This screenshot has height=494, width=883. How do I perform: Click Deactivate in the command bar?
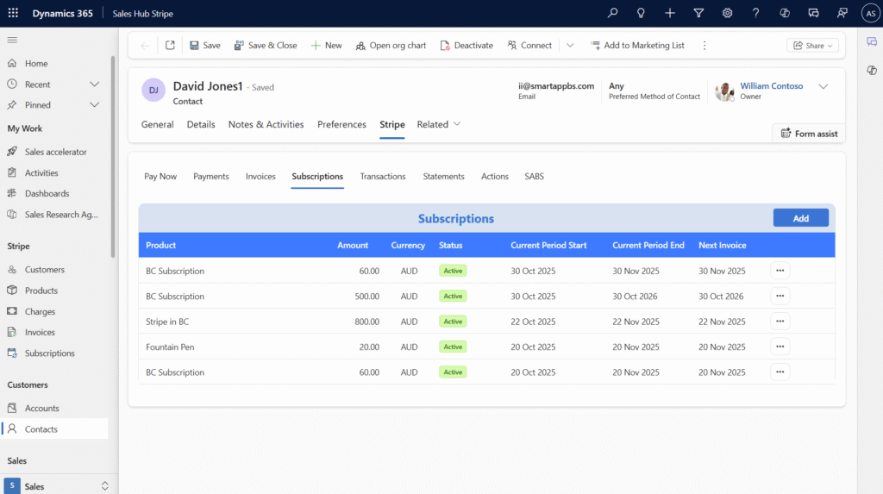coord(467,45)
